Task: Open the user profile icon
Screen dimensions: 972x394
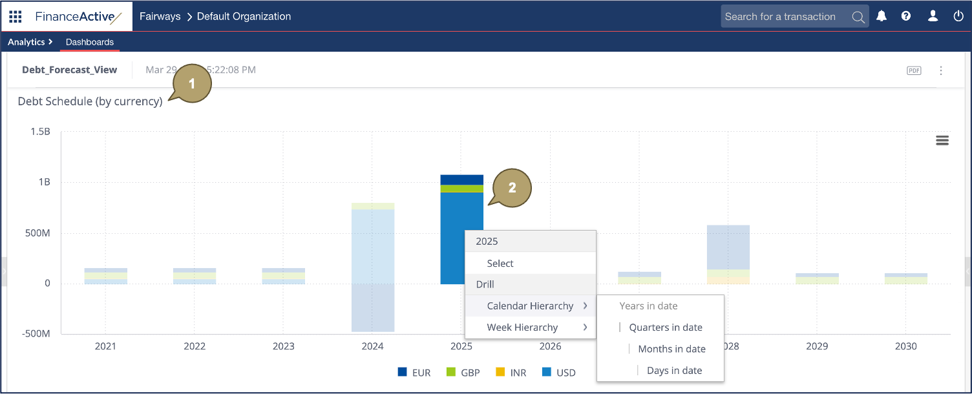Action: point(933,17)
